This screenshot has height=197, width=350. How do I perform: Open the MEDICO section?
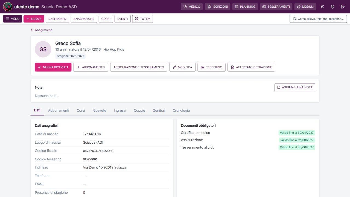(192, 7)
